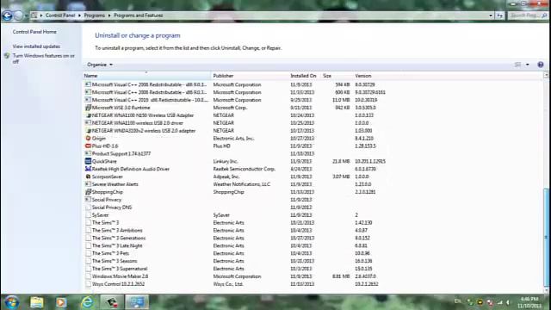Click Weather Notifications, LLC publisher cell
Screen dimensions: 551x310
(242, 184)
